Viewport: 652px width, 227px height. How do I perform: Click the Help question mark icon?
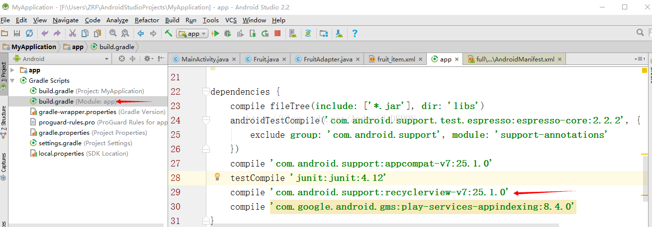coord(355,34)
